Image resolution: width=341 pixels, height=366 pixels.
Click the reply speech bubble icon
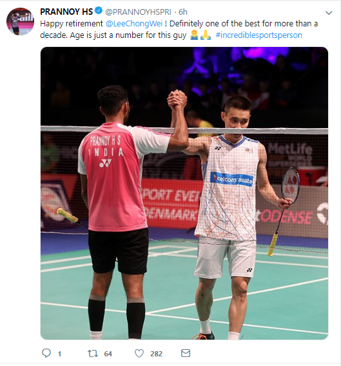tap(46, 353)
